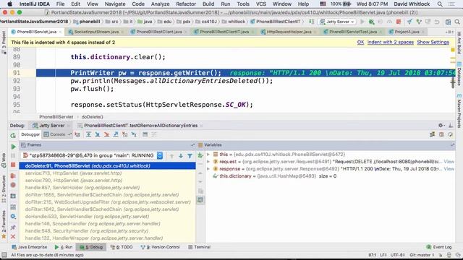
Task: Expand the 'request' variable node
Action: [208, 162]
